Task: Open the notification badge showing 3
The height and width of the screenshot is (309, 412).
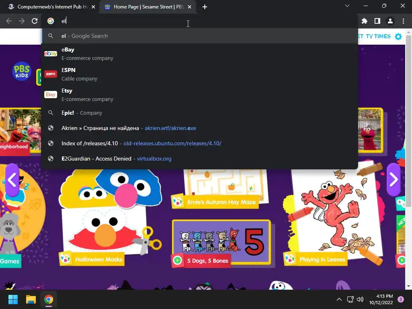Action: tap(401, 299)
